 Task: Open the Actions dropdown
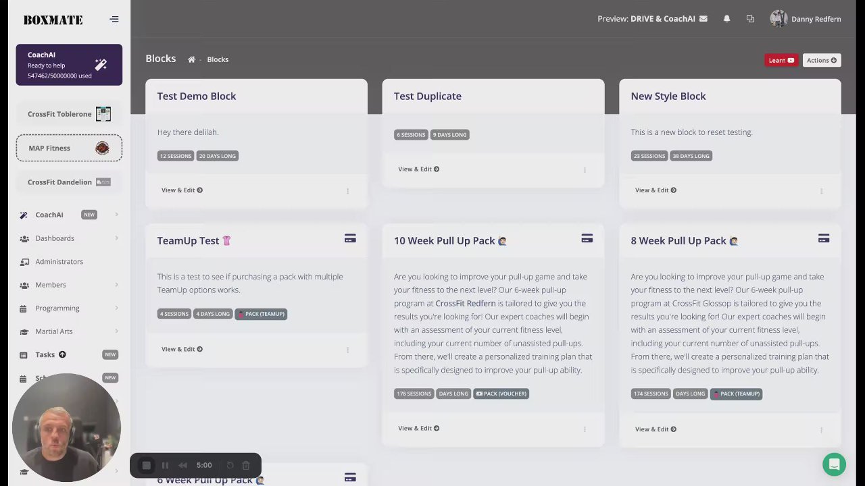pyautogui.click(x=821, y=60)
